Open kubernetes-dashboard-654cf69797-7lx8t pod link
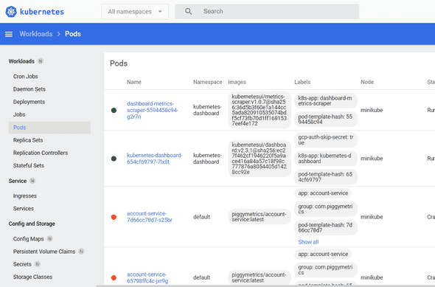Viewport: 435px width, 287px height. (155, 159)
